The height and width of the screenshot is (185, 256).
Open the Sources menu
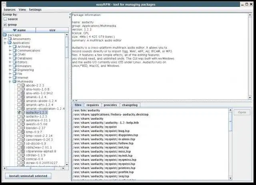(10, 10)
